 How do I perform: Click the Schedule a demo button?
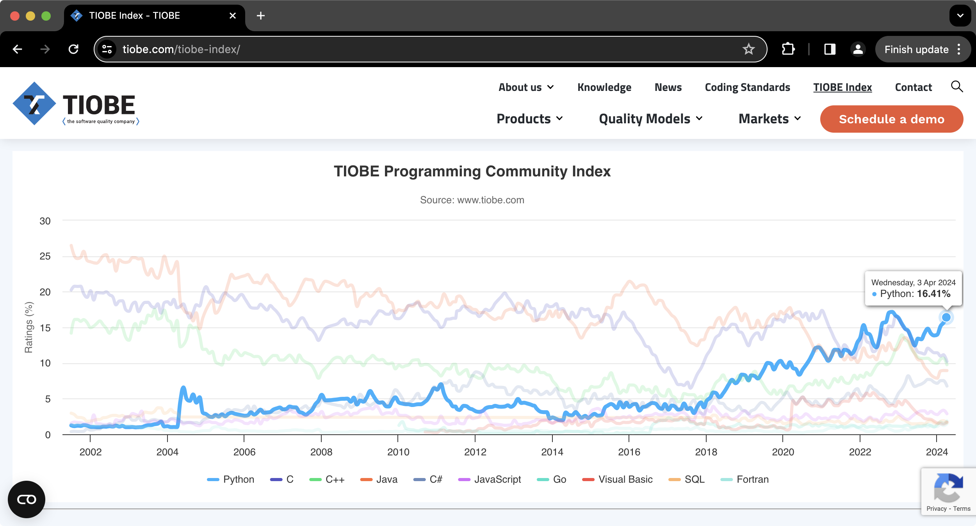pyautogui.click(x=891, y=119)
